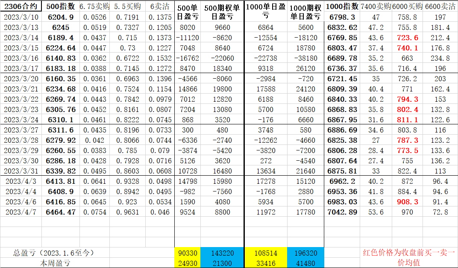Click the cell with 6868.83
The width and height of the screenshot is (458, 268).
tap(342, 109)
